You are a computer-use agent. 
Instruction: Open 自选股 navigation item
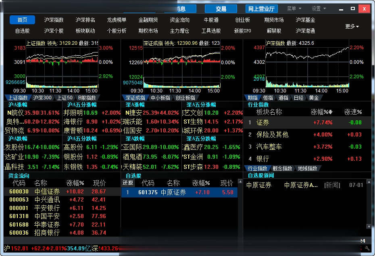coord(22,31)
